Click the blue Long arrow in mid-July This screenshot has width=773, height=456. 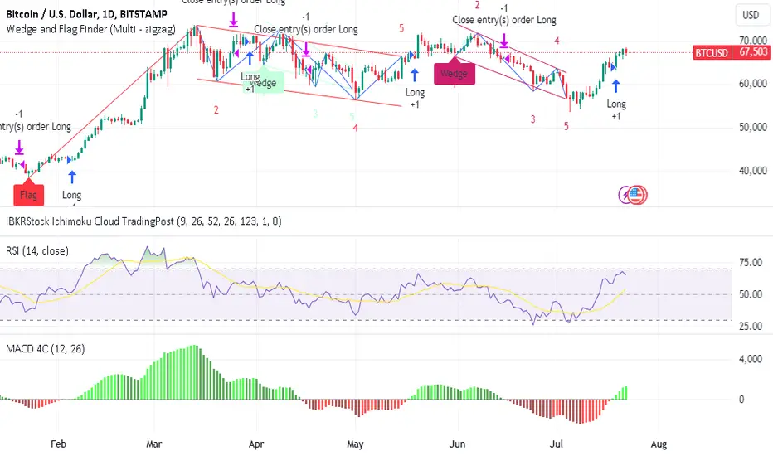(615, 87)
